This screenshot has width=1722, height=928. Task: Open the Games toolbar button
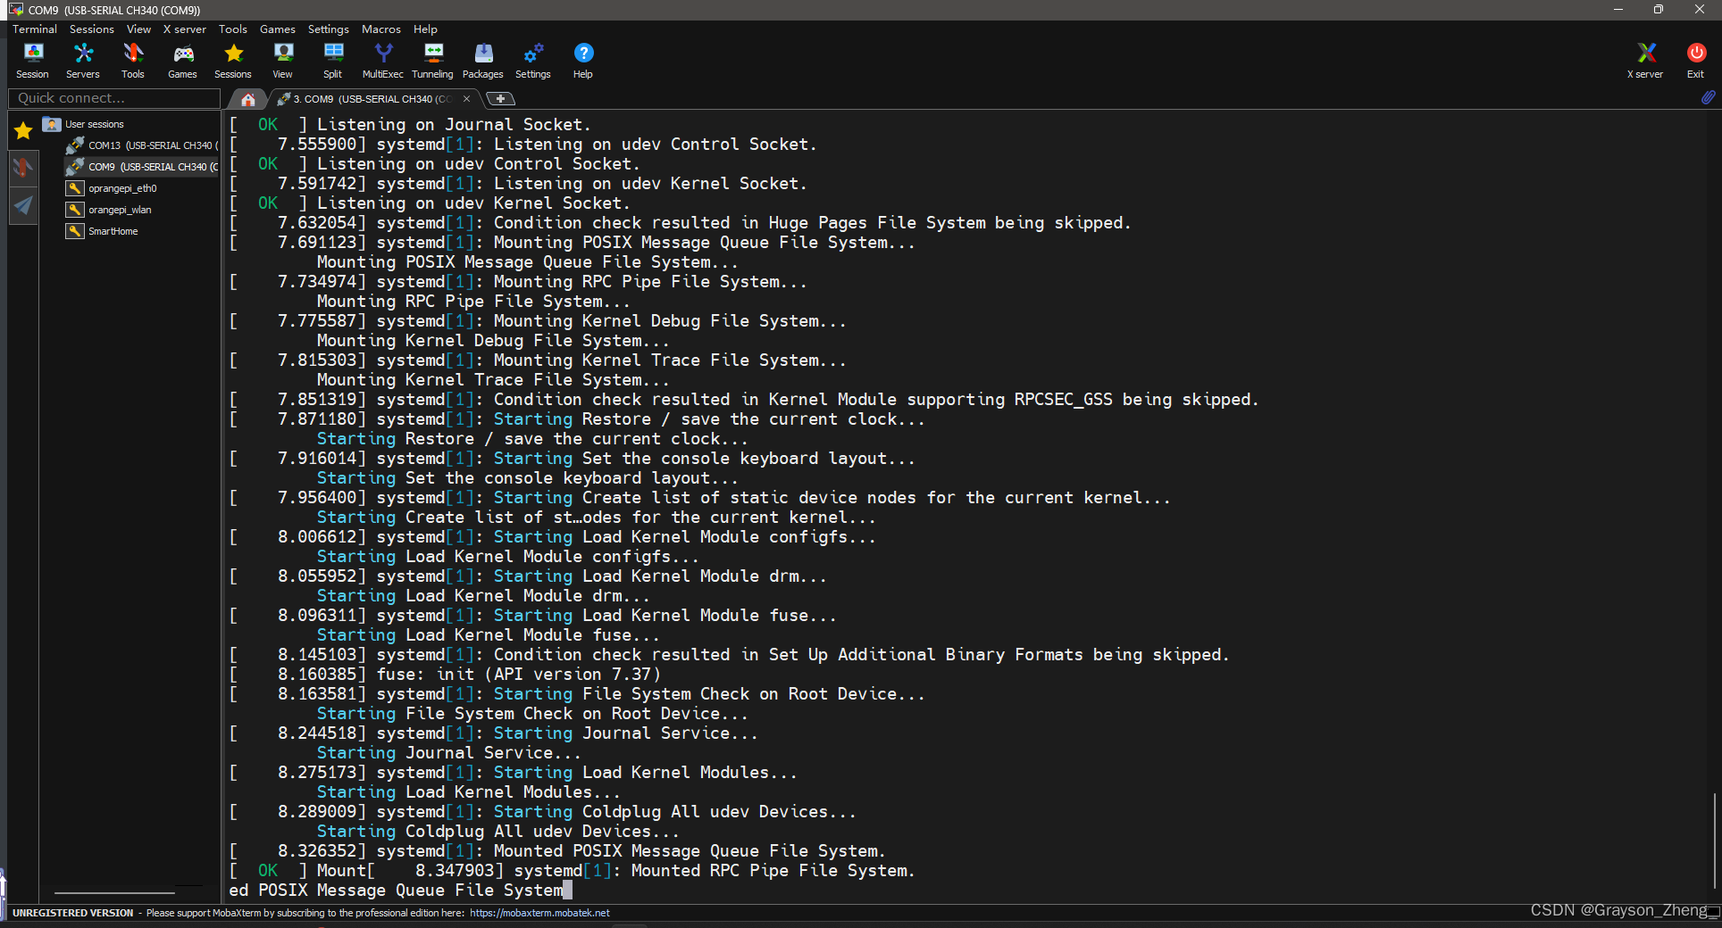183,61
